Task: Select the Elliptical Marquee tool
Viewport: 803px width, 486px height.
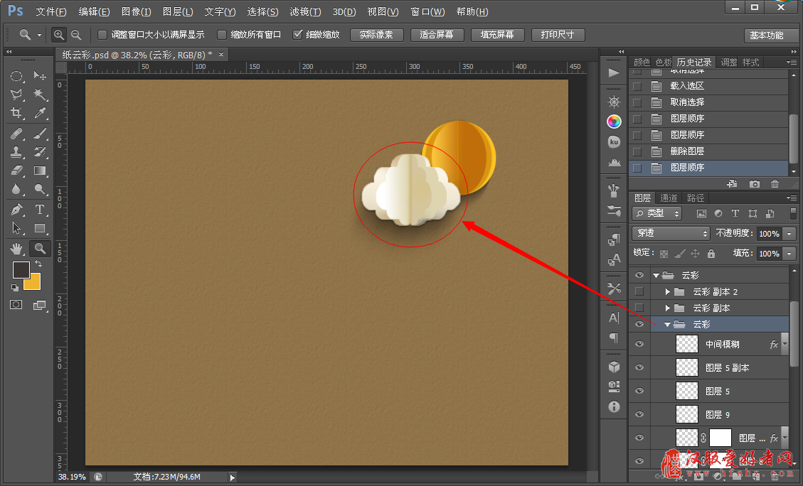Action: [16, 76]
